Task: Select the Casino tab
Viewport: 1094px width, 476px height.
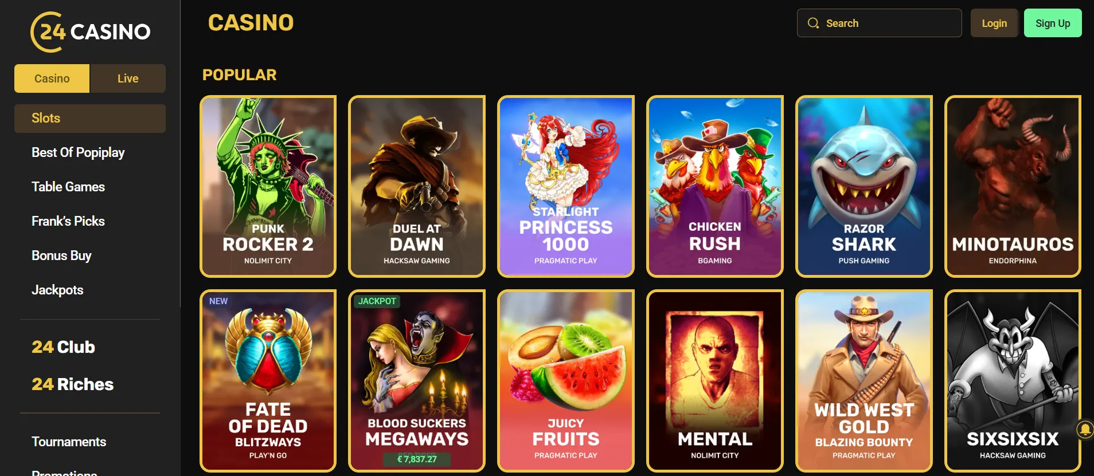Action: (x=52, y=78)
